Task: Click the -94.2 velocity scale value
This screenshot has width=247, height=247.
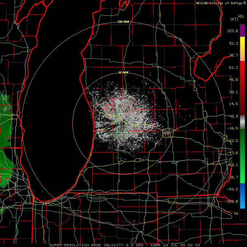Action: tap(232, 189)
